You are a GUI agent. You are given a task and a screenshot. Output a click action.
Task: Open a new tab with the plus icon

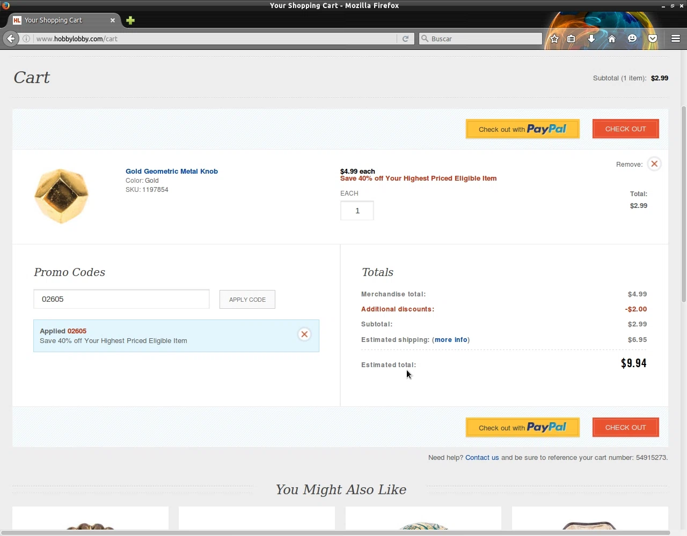pyautogui.click(x=130, y=20)
